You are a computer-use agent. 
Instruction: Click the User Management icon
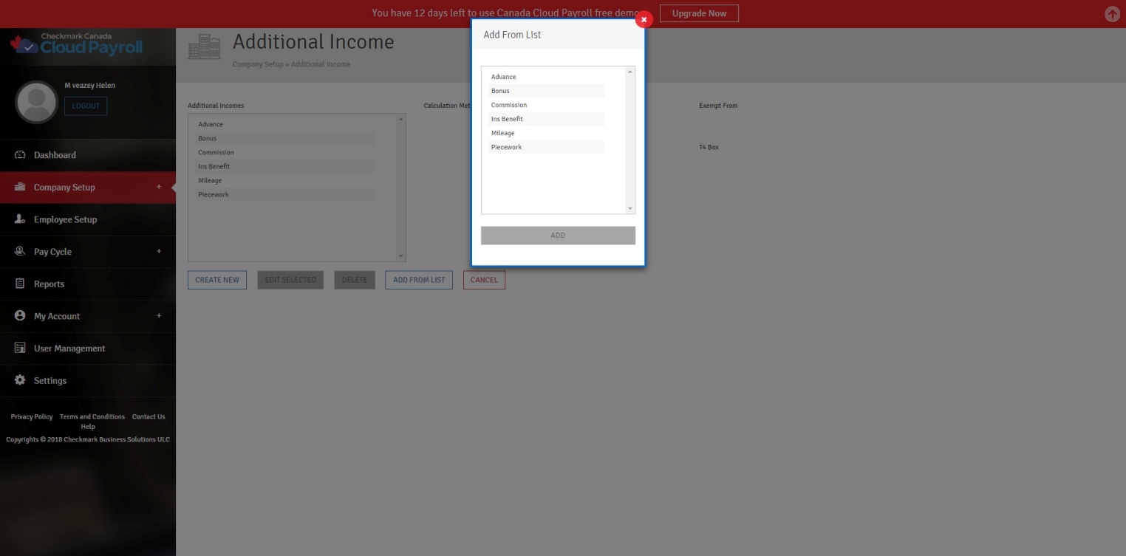[x=20, y=348]
